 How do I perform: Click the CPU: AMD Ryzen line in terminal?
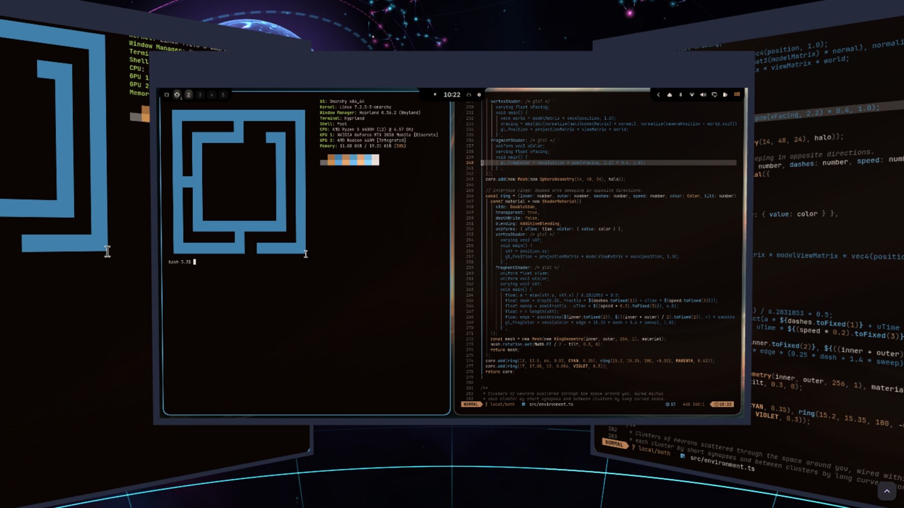[367, 129]
